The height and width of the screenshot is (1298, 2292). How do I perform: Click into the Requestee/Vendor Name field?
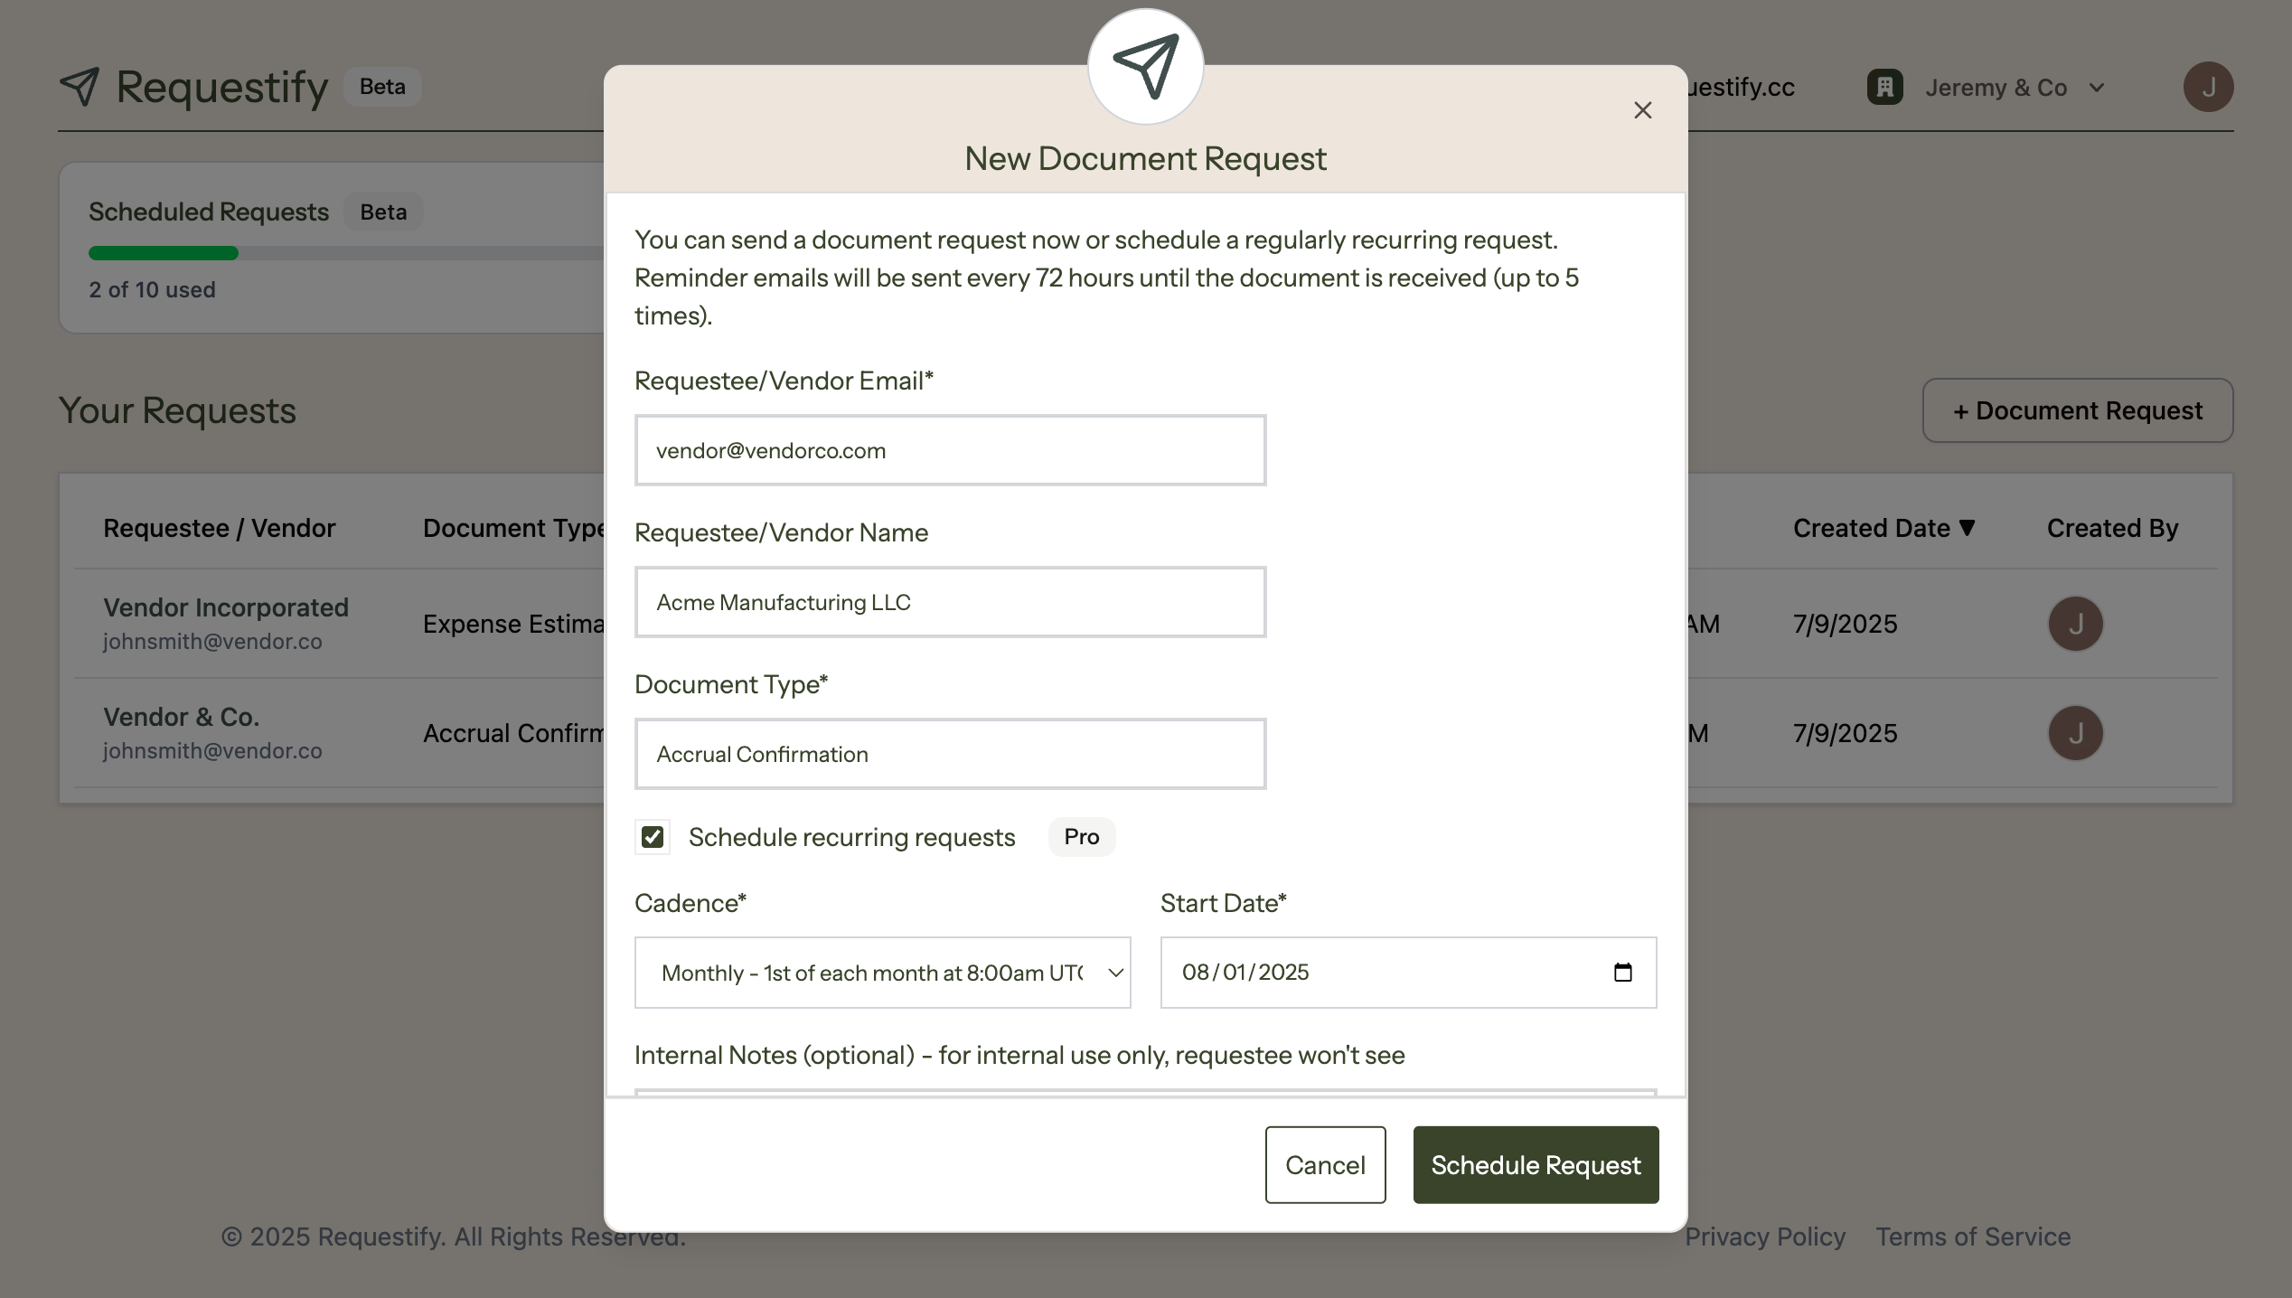pos(950,602)
